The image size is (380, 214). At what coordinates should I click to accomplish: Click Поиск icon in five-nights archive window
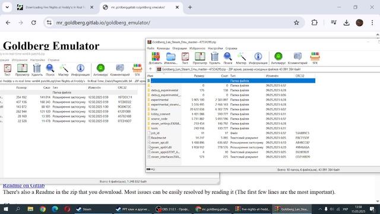coord(50,70)
